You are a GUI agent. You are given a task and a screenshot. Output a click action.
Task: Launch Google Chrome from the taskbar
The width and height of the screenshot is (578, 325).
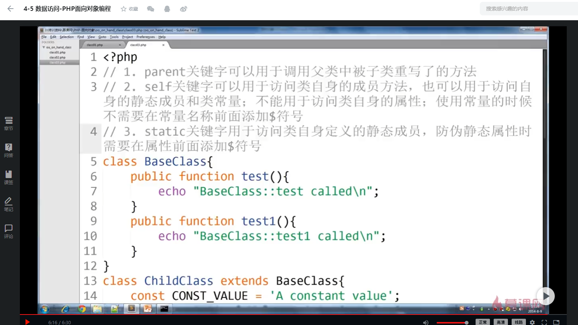(82, 309)
